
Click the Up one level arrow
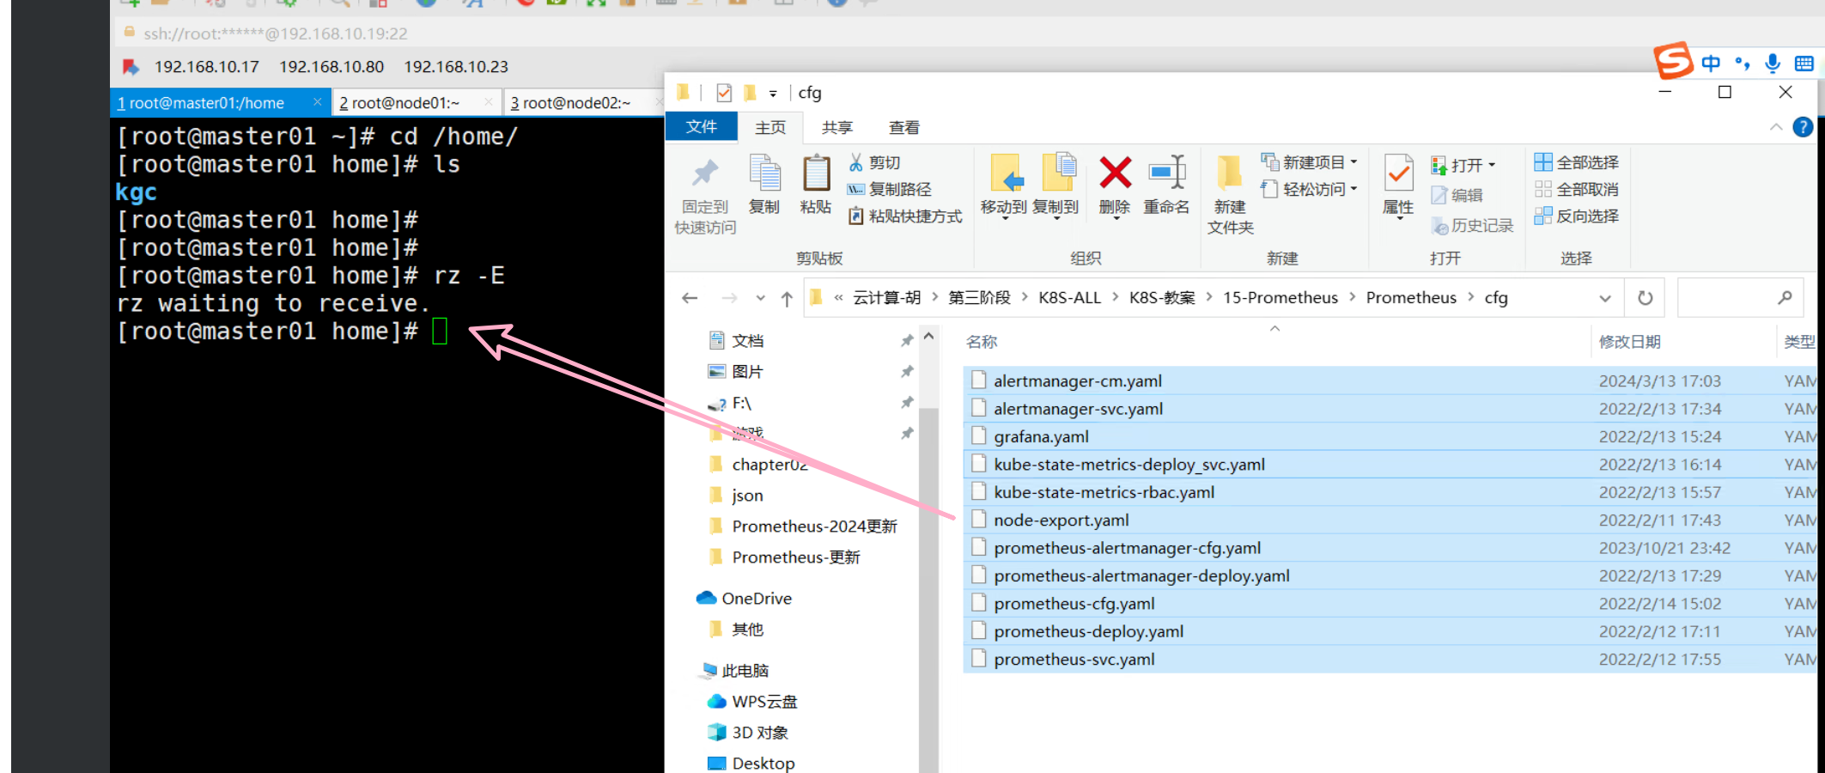pyautogui.click(x=787, y=298)
